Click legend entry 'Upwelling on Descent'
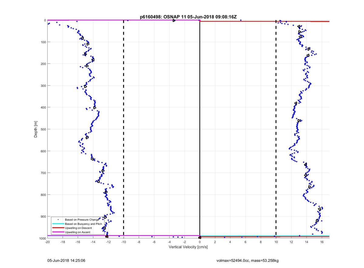The width and height of the screenshot is (364, 268). [79, 228]
